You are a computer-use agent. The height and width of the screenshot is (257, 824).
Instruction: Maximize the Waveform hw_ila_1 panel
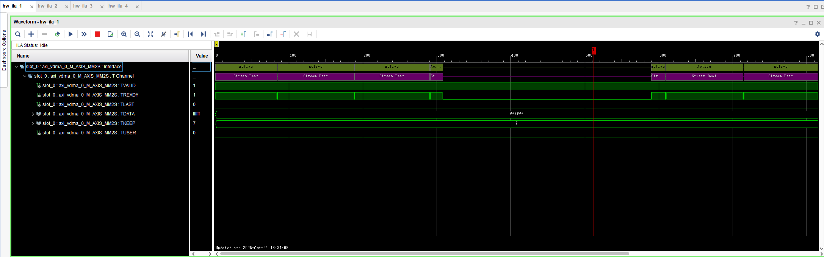(811, 23)
